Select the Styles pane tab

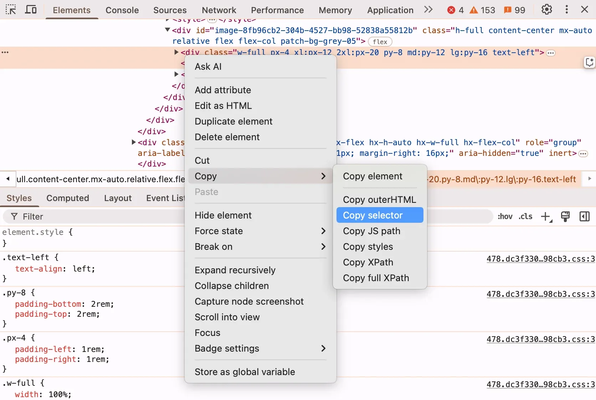coord(19,198)
